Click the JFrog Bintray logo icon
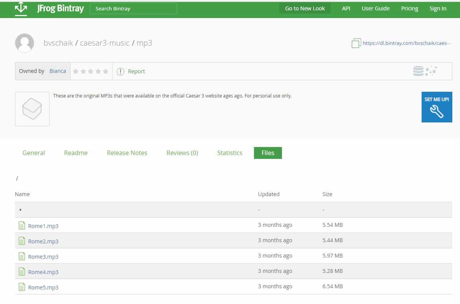Screen dimensions: 460x304 [x=21, y=9]
